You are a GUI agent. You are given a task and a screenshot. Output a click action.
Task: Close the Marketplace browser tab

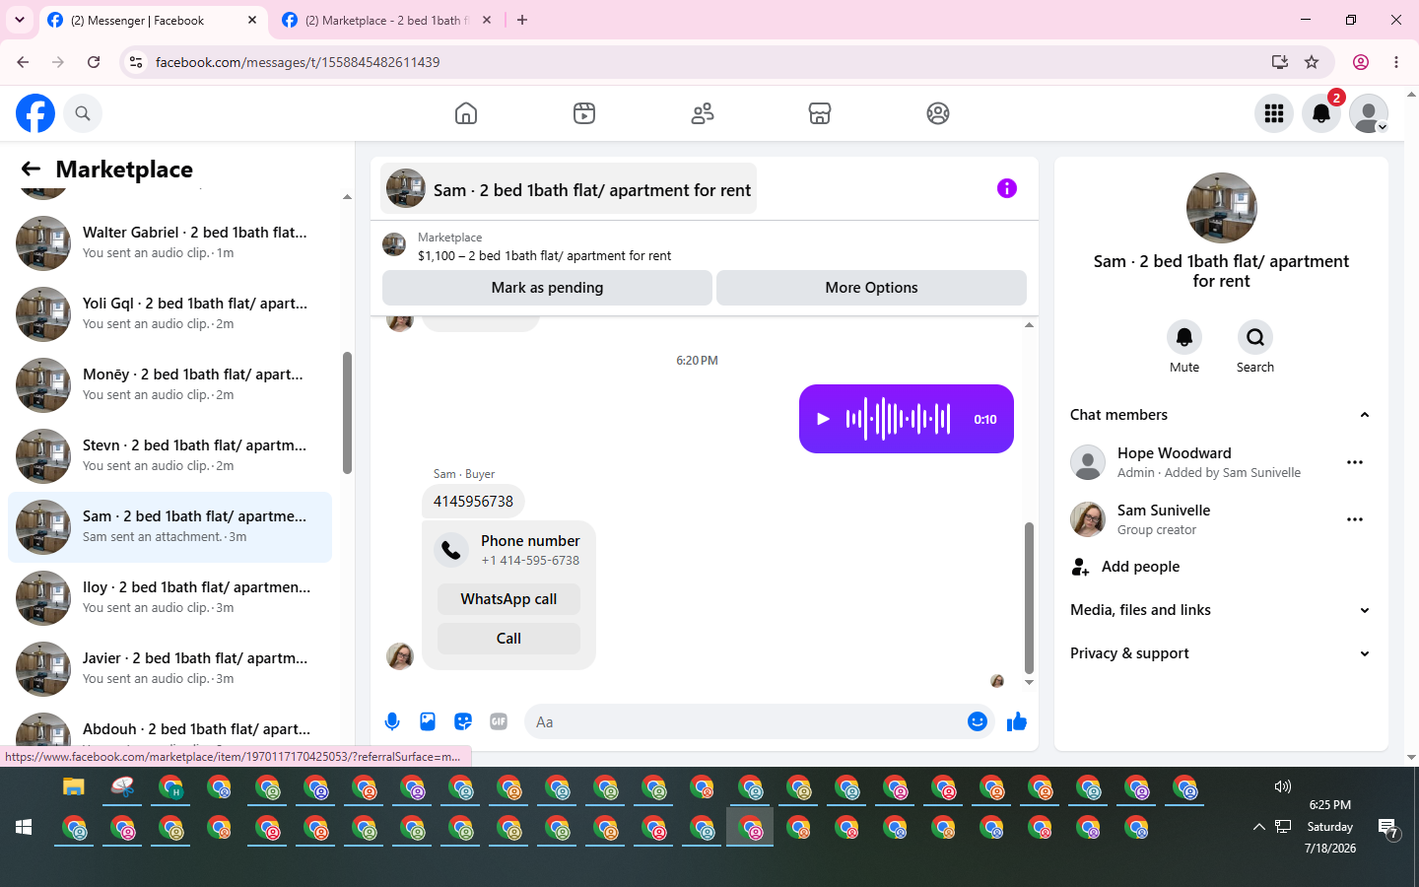(487, 20)
